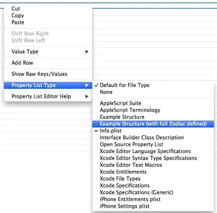Select the disabled Shift Row Right item

click(48, 33)
